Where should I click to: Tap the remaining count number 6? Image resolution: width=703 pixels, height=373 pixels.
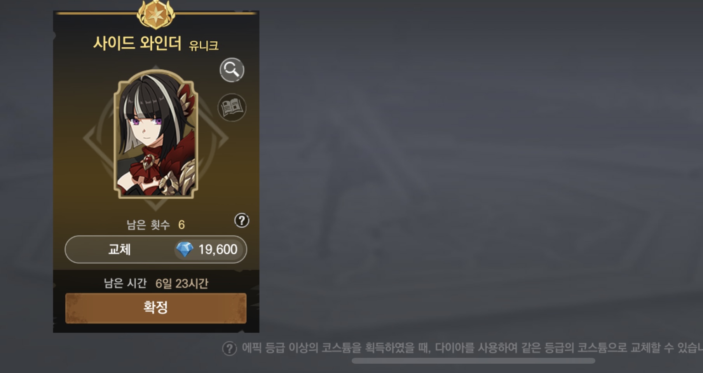click(181, 225)
